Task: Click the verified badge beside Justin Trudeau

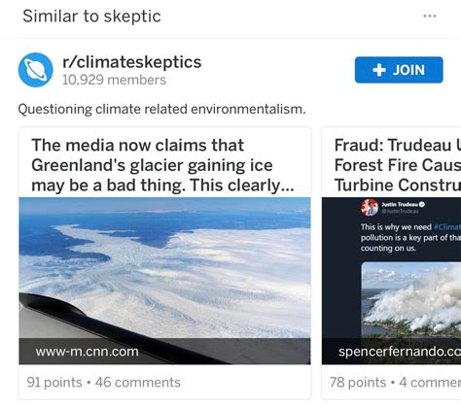Action: coord(422,204)
